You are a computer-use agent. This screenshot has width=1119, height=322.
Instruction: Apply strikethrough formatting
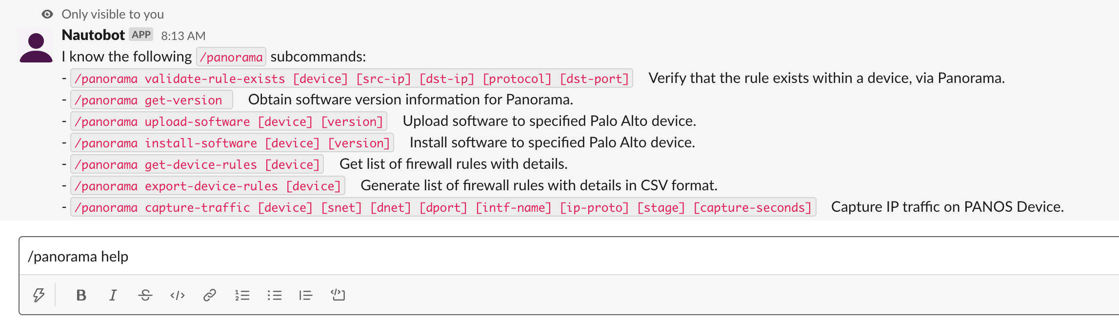pos(145,295)
